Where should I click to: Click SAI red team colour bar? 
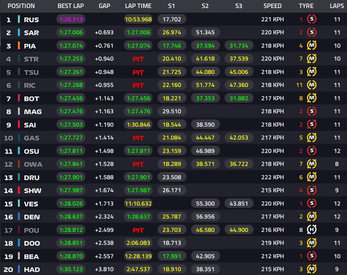tap(19, 124)
